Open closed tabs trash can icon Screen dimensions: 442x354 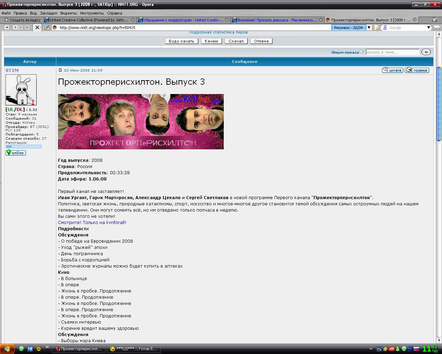[435, 20]
